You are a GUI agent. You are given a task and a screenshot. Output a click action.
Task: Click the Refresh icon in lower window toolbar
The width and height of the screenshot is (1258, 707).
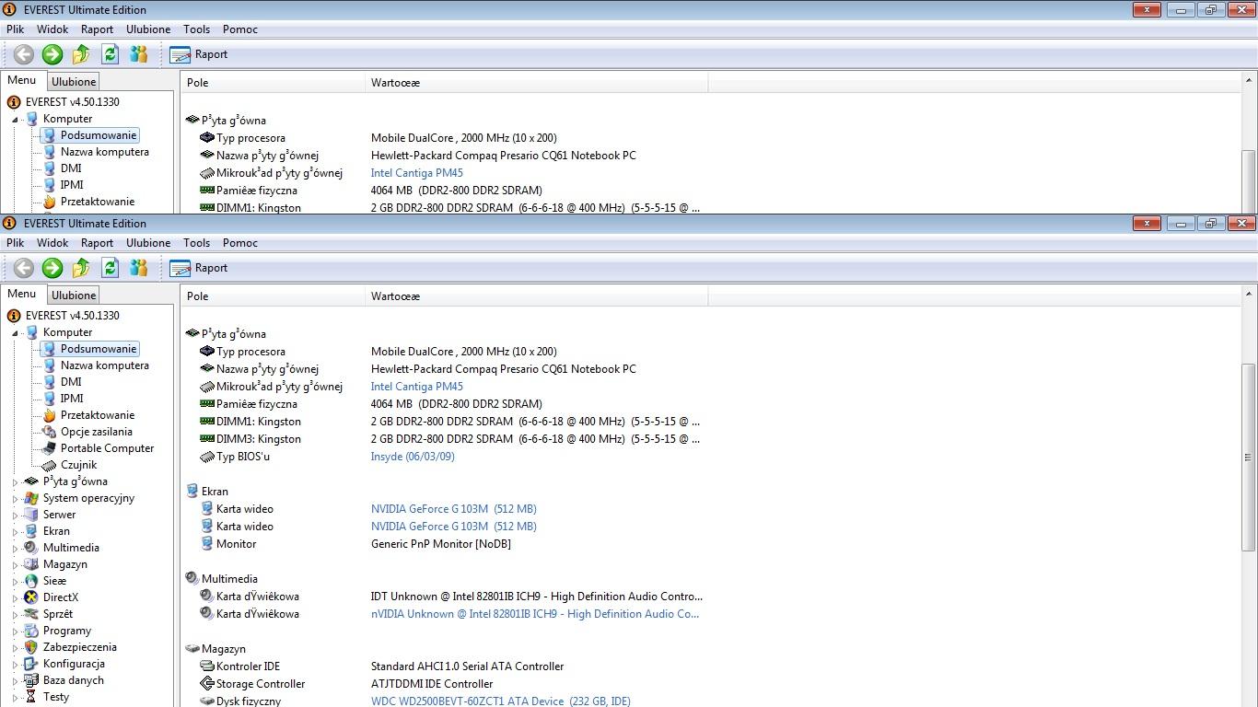(x=111, y=268)
